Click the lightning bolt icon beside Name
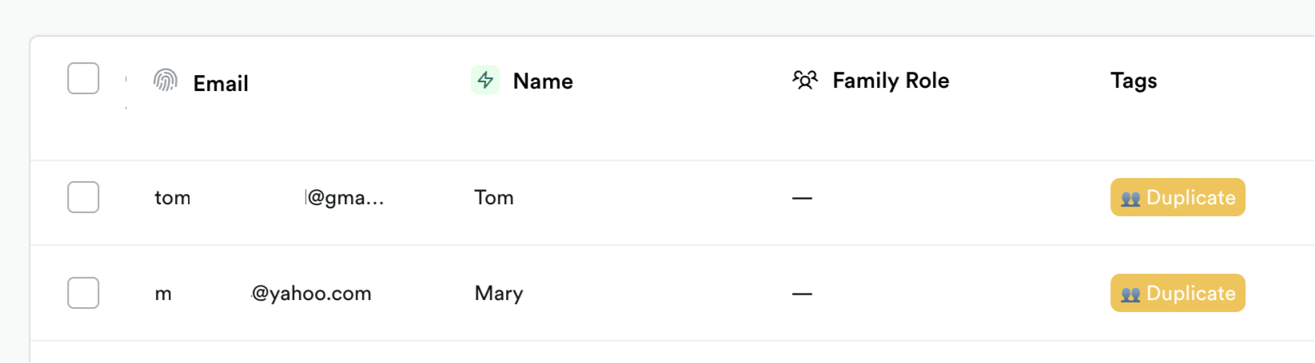 point(485,80)
